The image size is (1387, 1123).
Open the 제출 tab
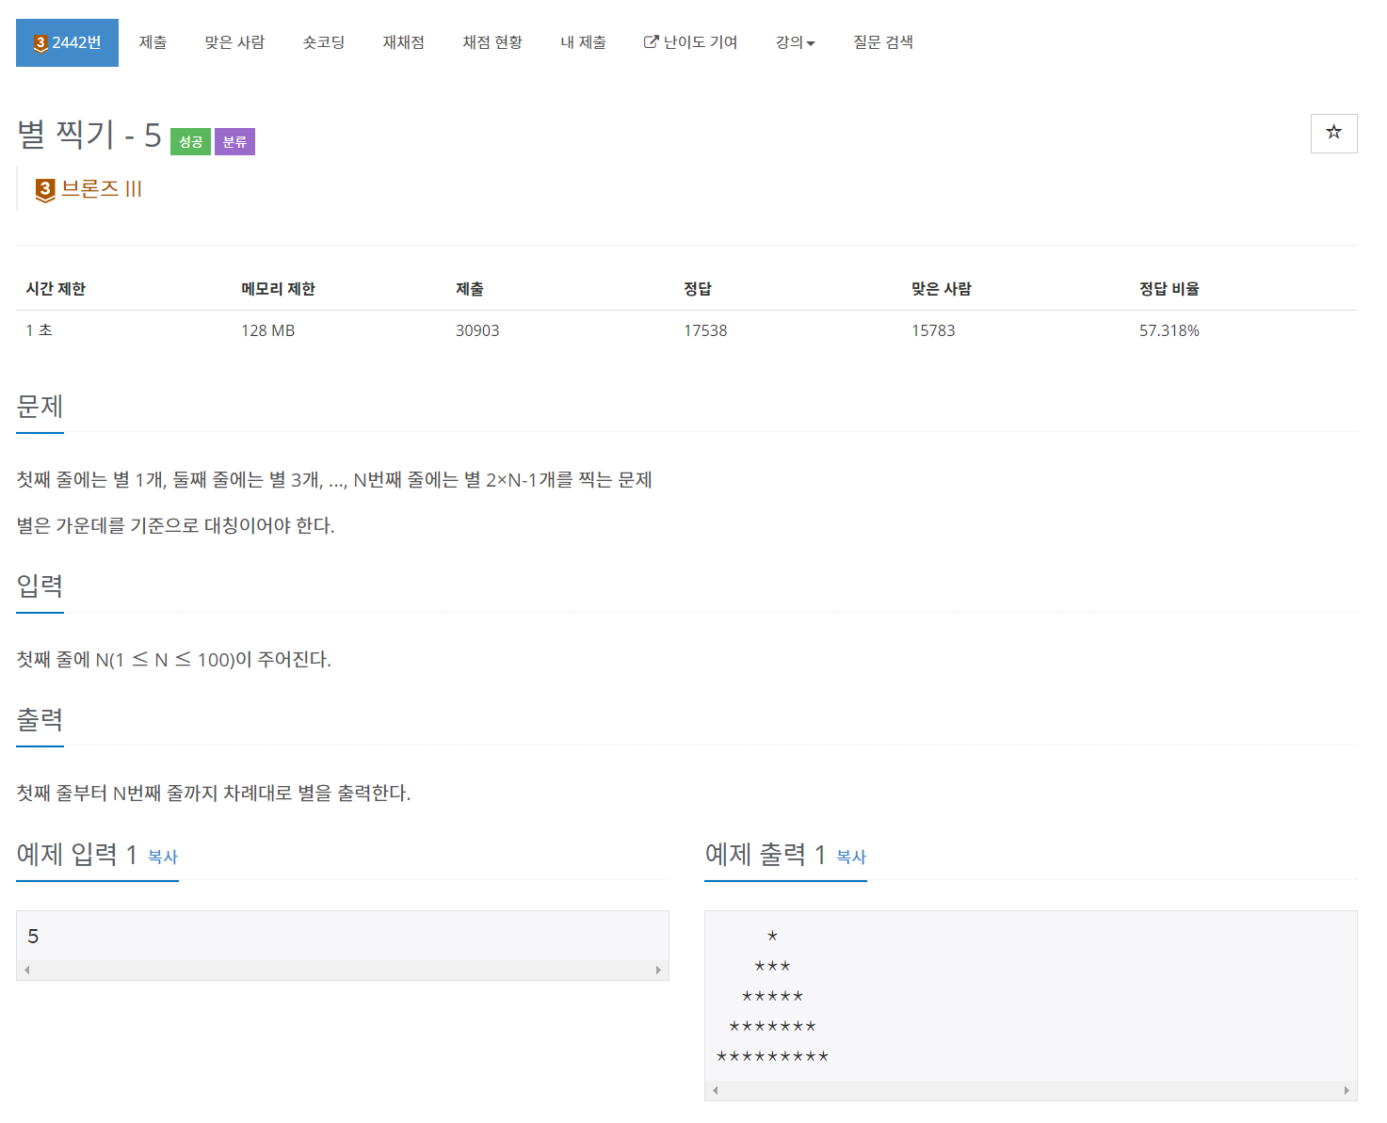[153, 42]
